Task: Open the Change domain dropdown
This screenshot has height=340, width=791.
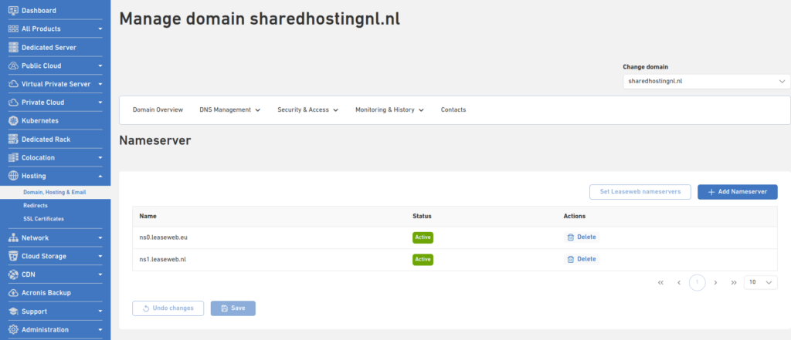Action: click(x=706, y=81)
